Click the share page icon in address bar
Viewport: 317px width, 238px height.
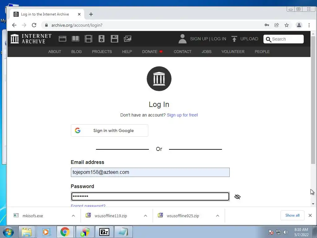(276, 25)
